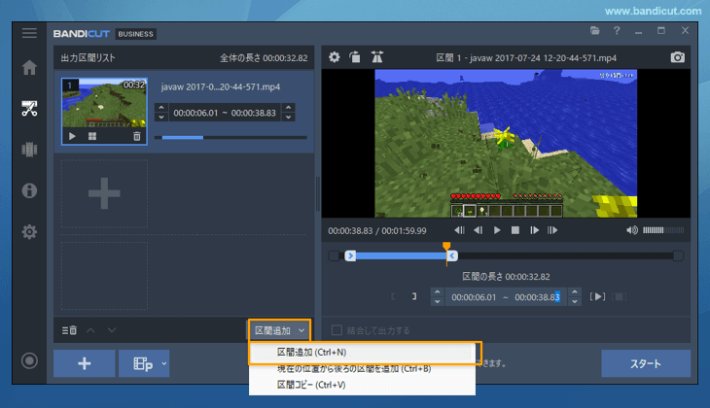Click file name javaw 2017-0...20-44-571.mp4

221,86
